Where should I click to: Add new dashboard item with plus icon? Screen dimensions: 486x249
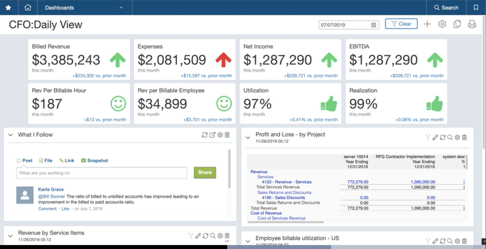click(x=427, y=24)
